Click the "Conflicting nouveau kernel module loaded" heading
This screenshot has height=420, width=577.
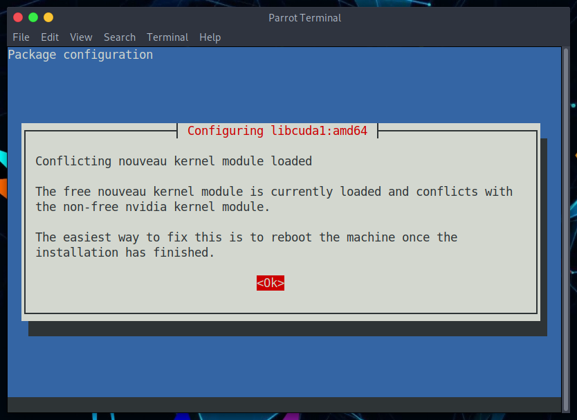[x=174, y=161]
